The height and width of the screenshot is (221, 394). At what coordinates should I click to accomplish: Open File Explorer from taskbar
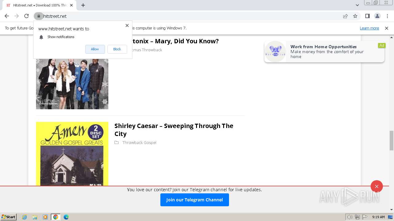point(35,217)
